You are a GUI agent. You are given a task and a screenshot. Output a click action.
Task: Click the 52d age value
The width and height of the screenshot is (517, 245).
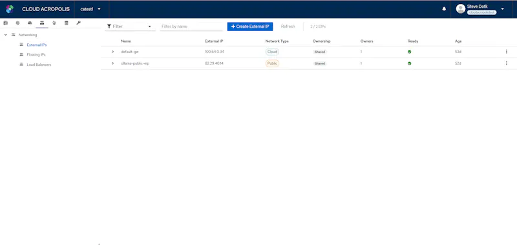(x=458, y=63)
